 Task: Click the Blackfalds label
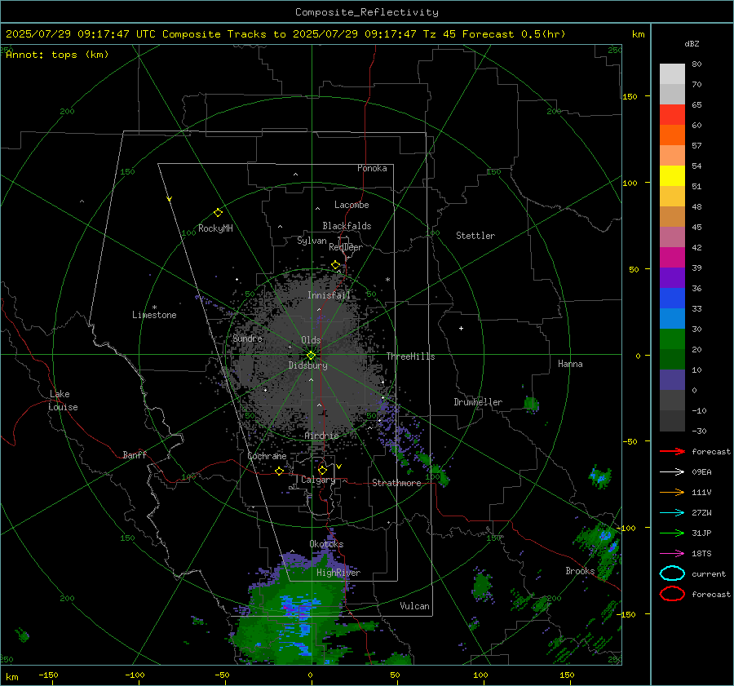coord(347,226)
